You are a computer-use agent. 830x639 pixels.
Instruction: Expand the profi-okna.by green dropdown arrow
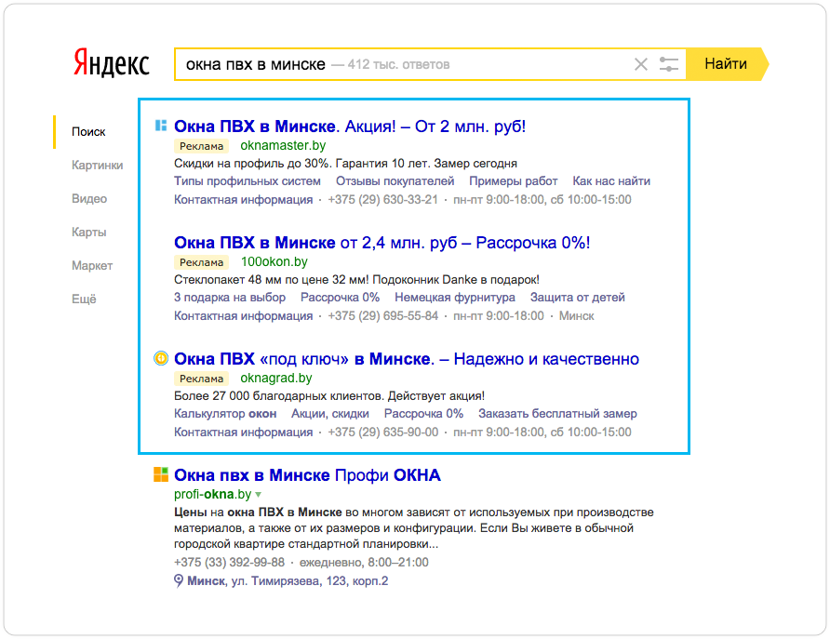click(259, 495)
